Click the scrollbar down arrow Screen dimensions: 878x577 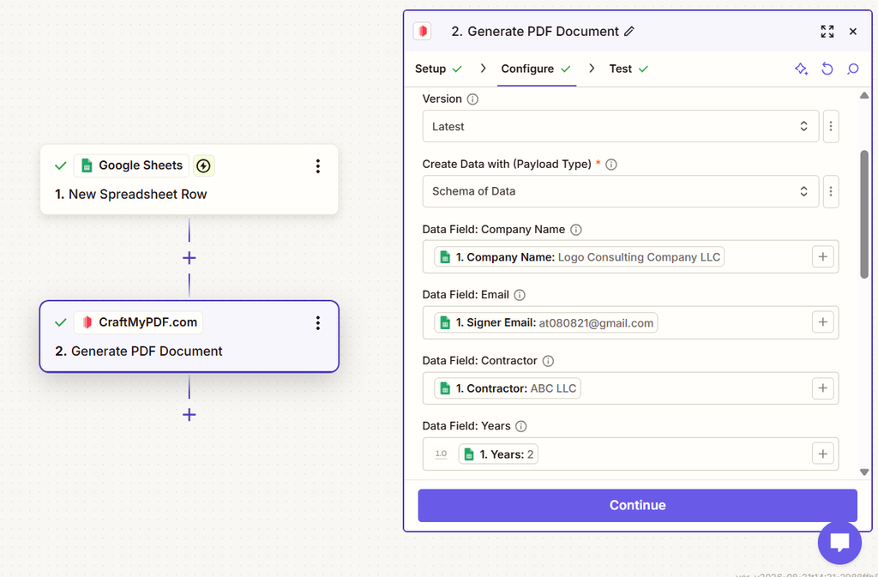tap(864, 472)
